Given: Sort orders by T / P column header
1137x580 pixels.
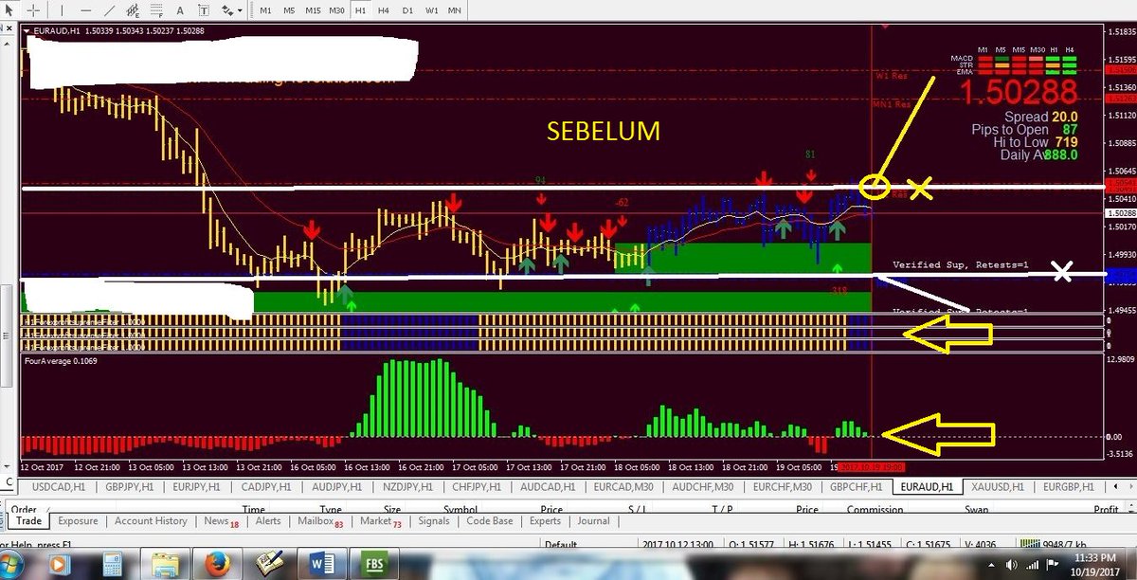Looking at the screenshot, I should (724, 509).
